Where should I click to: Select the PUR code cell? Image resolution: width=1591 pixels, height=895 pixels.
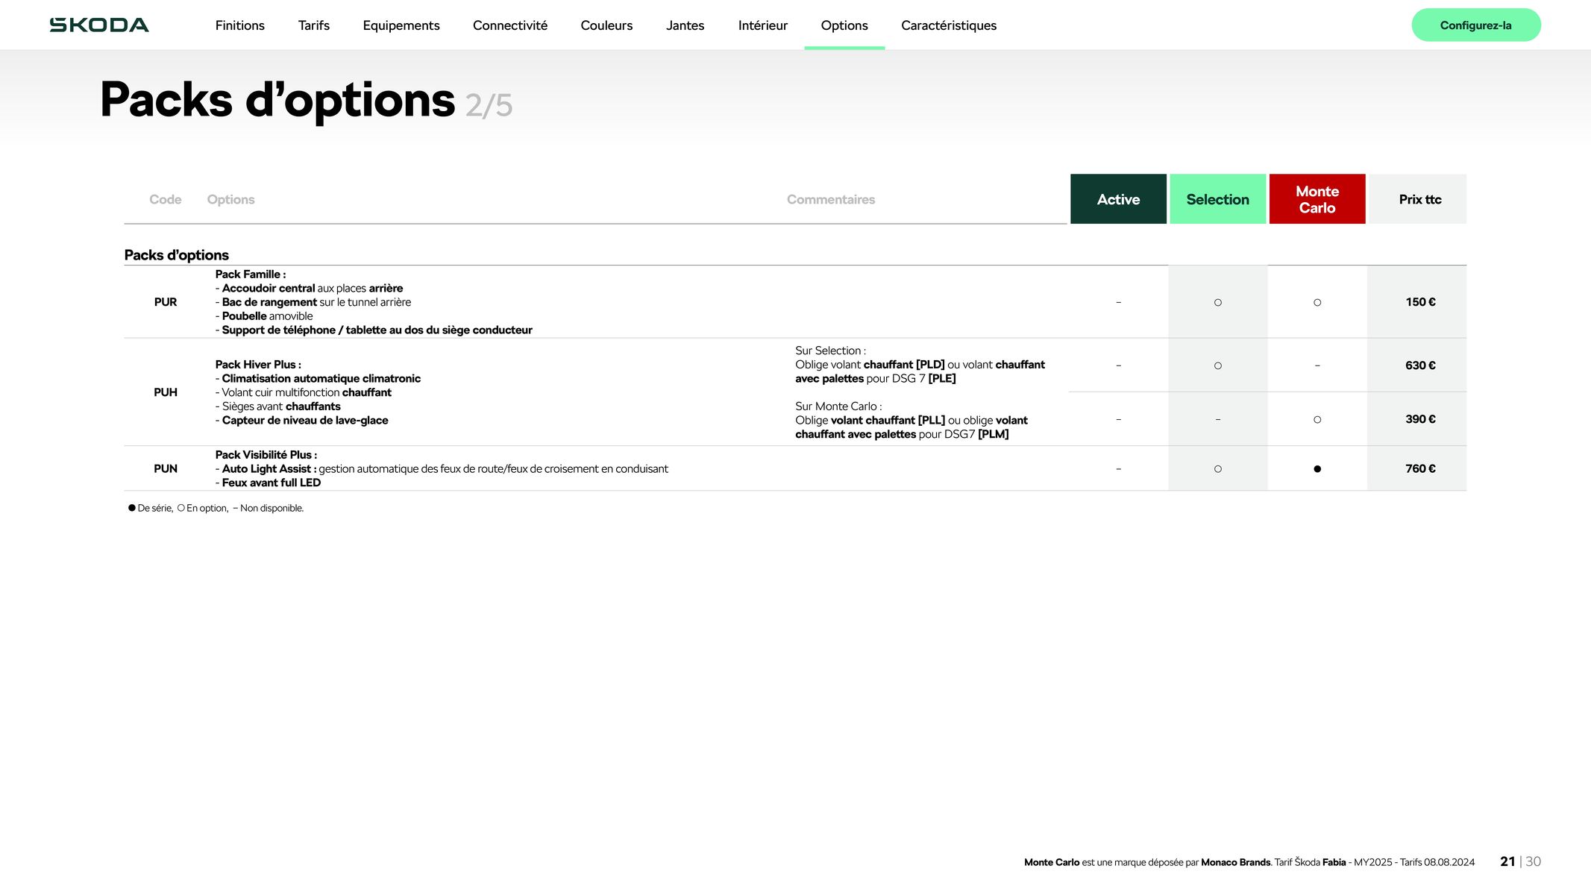(x=165, y=302)
